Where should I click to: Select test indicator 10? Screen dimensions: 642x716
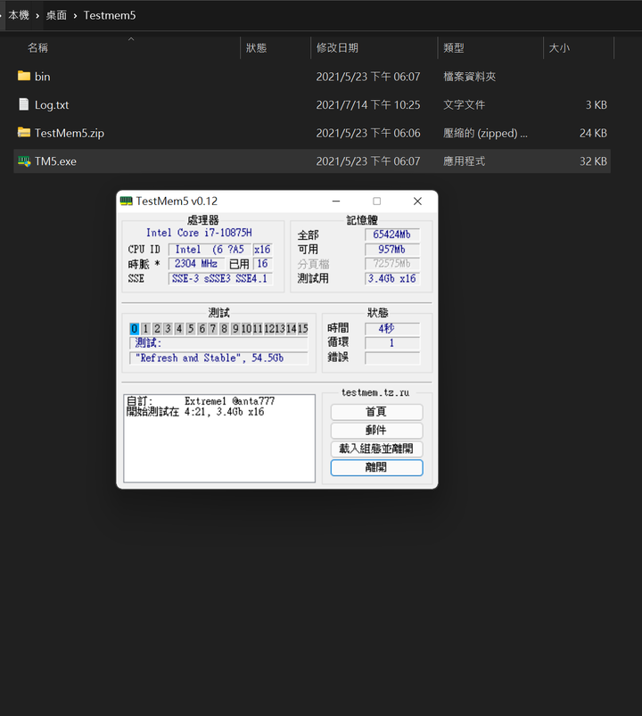pyautogui.click(x=246, y=328)
